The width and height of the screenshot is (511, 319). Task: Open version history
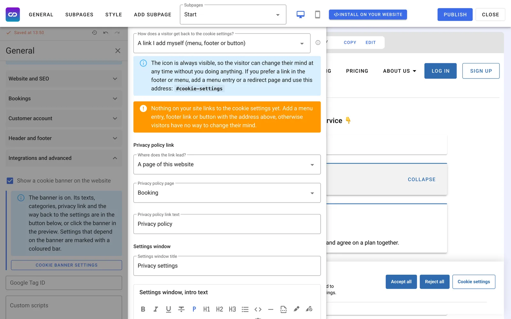click(x=95, y=33)
